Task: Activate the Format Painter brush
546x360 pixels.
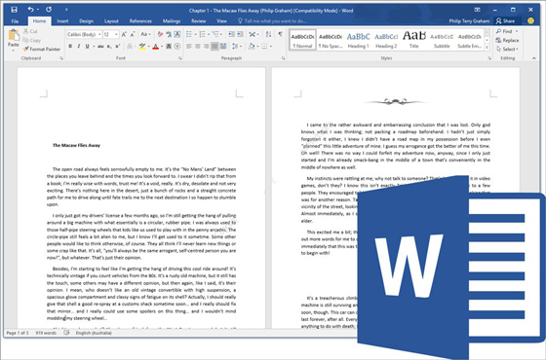Action: click(x=41, y=49)
